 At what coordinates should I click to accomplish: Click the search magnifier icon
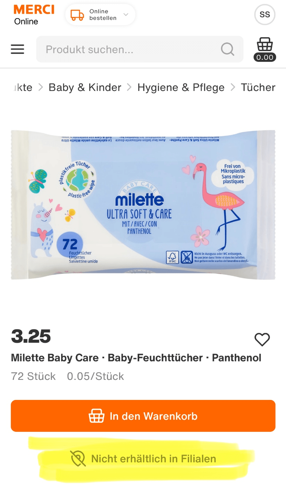228,49
